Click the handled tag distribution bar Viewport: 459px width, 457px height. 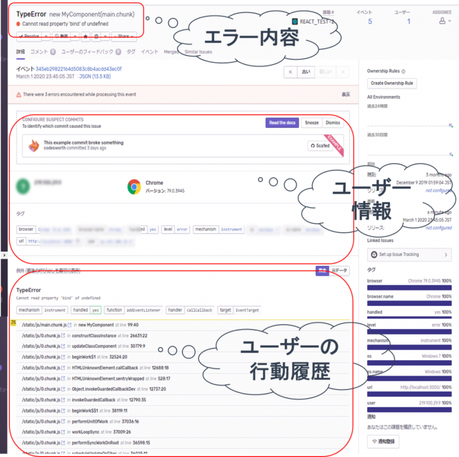click(x=409, y=317)
